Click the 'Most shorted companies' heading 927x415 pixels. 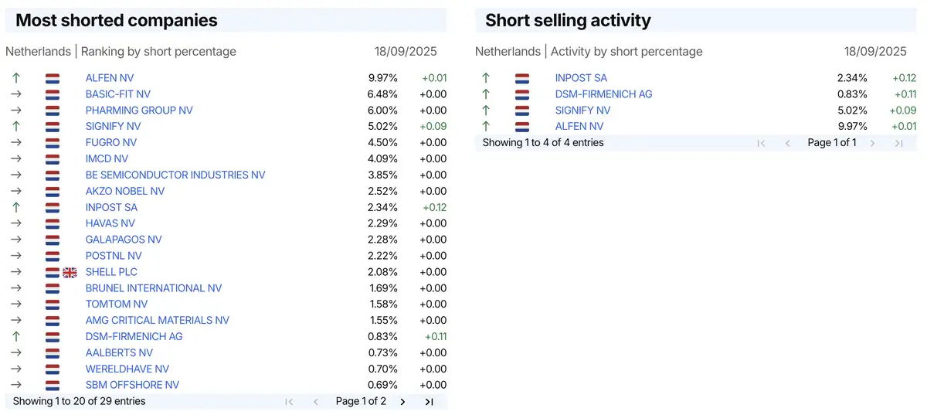pyautogui.click(x=117, y=21)
